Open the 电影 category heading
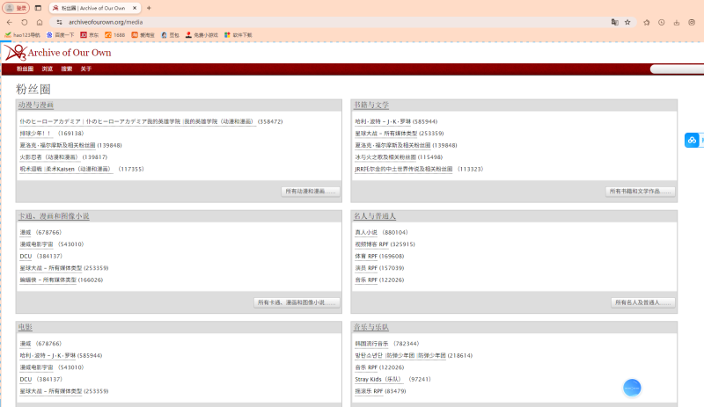This screenshot has width=704, height=407. (x=26, y=327)
